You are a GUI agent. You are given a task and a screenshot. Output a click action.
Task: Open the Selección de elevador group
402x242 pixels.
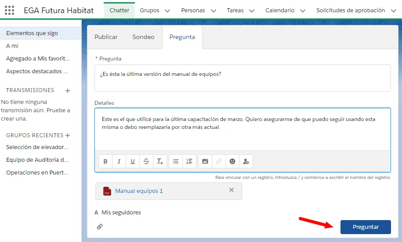pos(37,147)
